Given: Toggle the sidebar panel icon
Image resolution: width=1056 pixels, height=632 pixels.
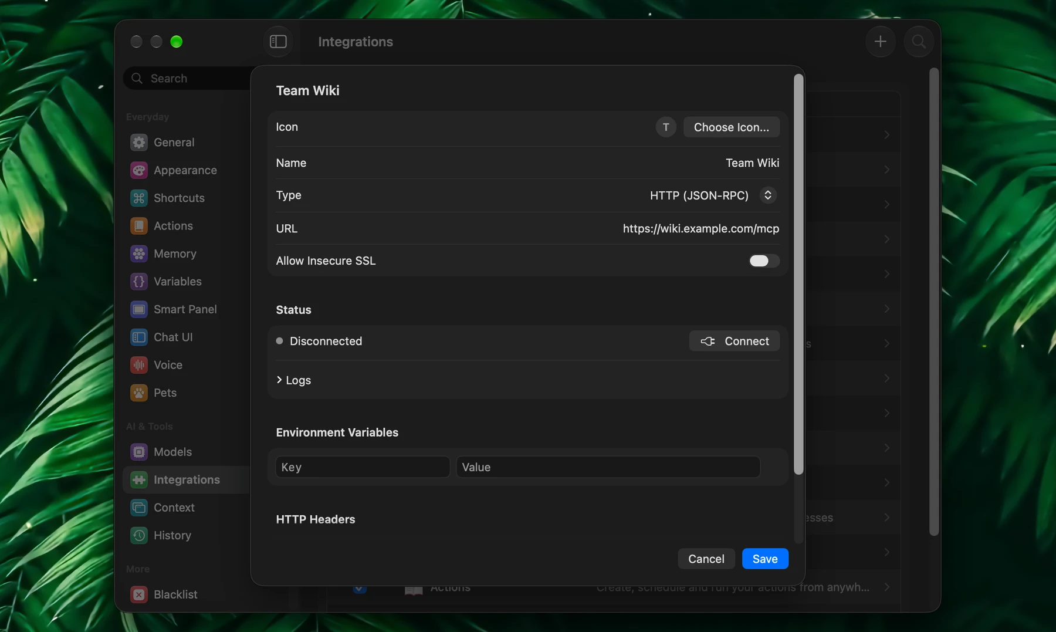Looking at the screenshot, I should point(278,42).
